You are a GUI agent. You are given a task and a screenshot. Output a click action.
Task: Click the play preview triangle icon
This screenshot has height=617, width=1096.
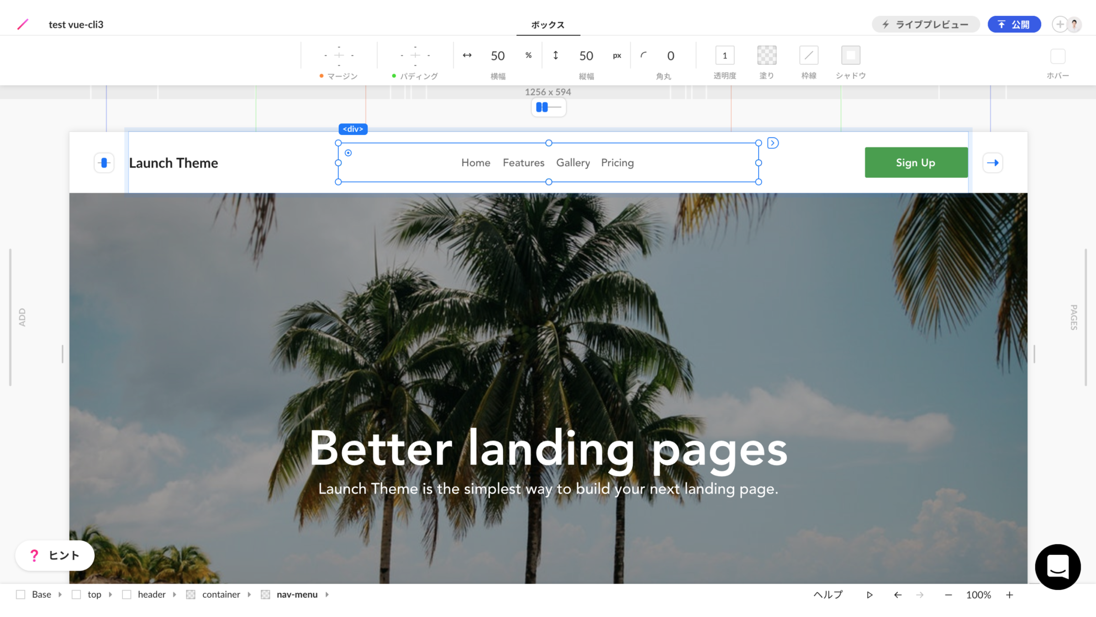point(869,595)
